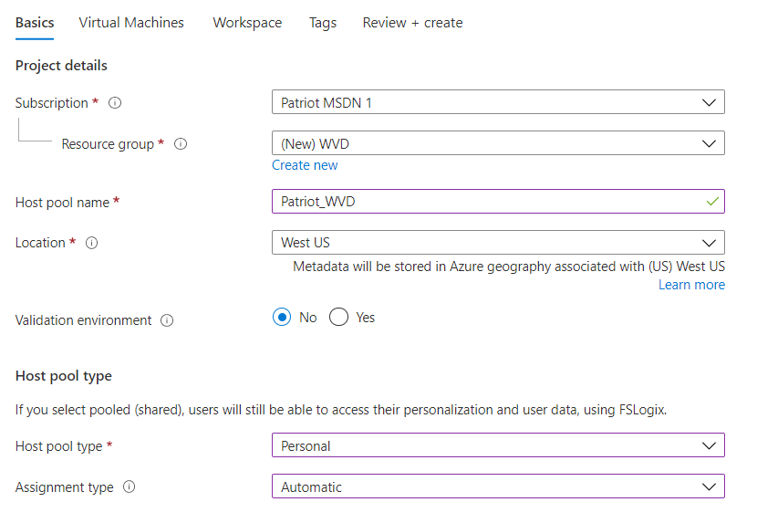The height and width of the screenshot is (523, 757).
Task: Switch to the Review + create tab
Action: (412, 23)
